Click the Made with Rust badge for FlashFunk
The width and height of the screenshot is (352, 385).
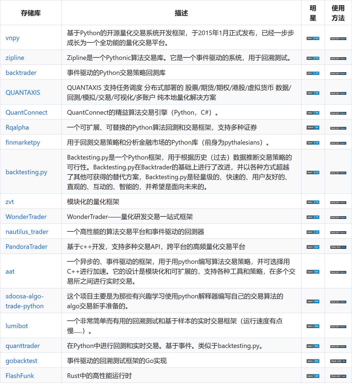click(338, 376)
